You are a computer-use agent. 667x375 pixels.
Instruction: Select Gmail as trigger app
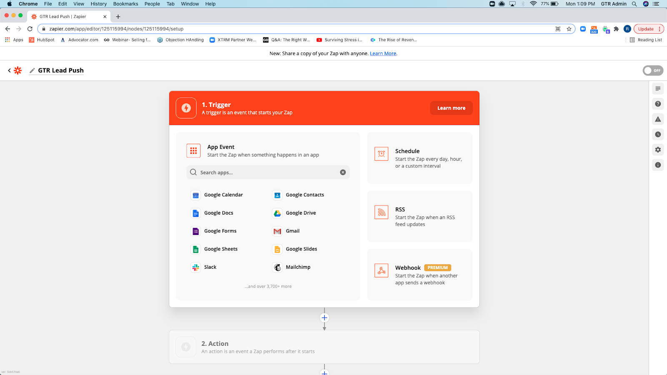(286, 231)
